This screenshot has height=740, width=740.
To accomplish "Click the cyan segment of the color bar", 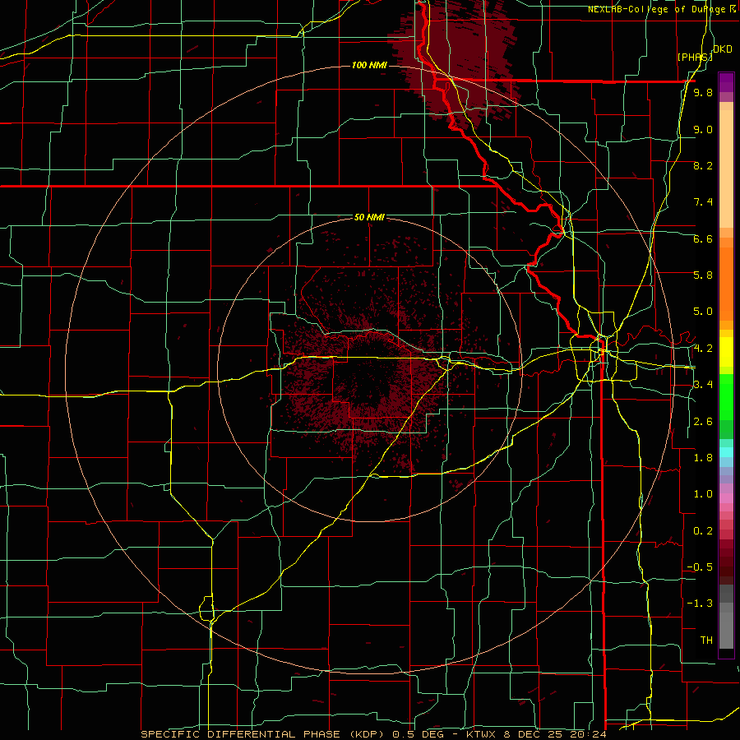I will coord(726,452).
